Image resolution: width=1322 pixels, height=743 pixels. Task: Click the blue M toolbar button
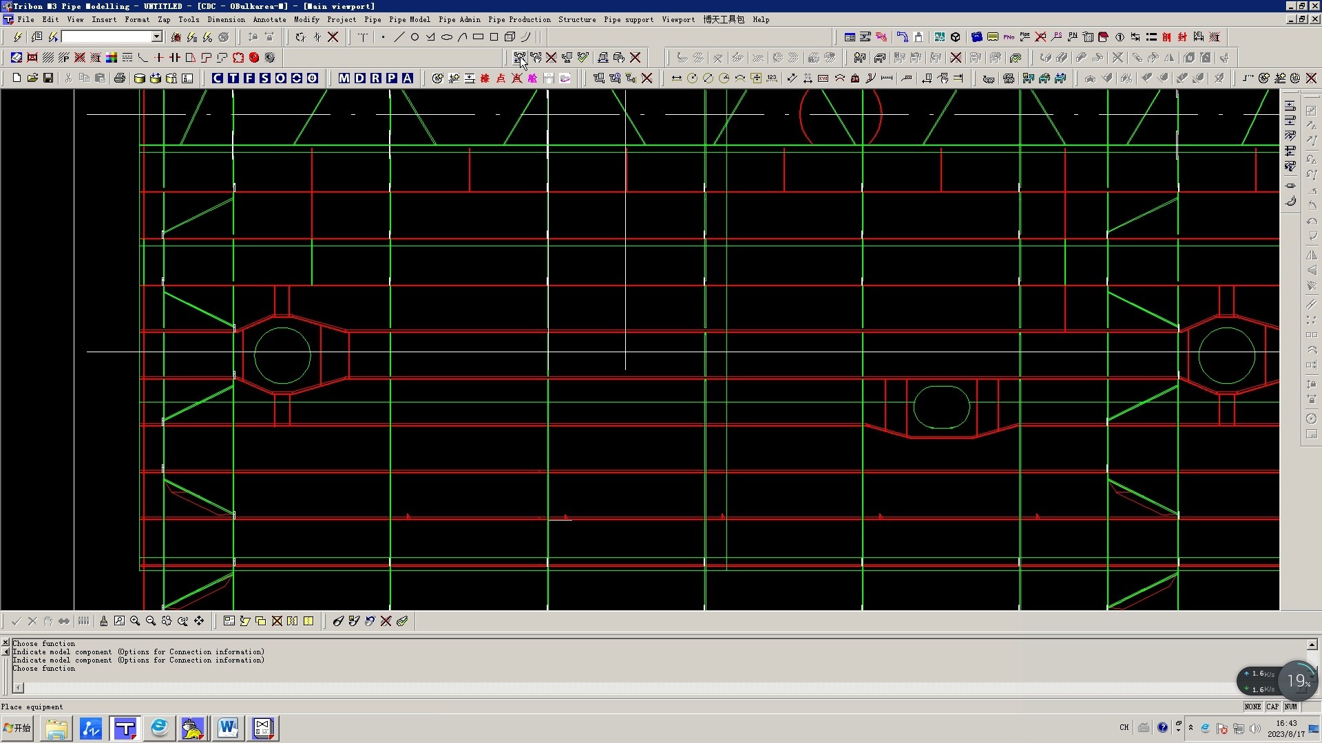coord(344,78)
